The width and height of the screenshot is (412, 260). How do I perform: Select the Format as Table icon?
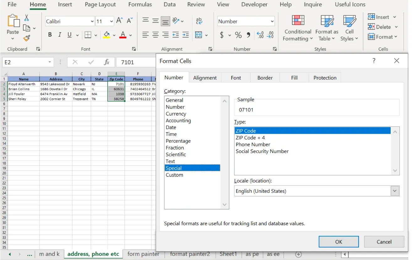click(326, 28)
